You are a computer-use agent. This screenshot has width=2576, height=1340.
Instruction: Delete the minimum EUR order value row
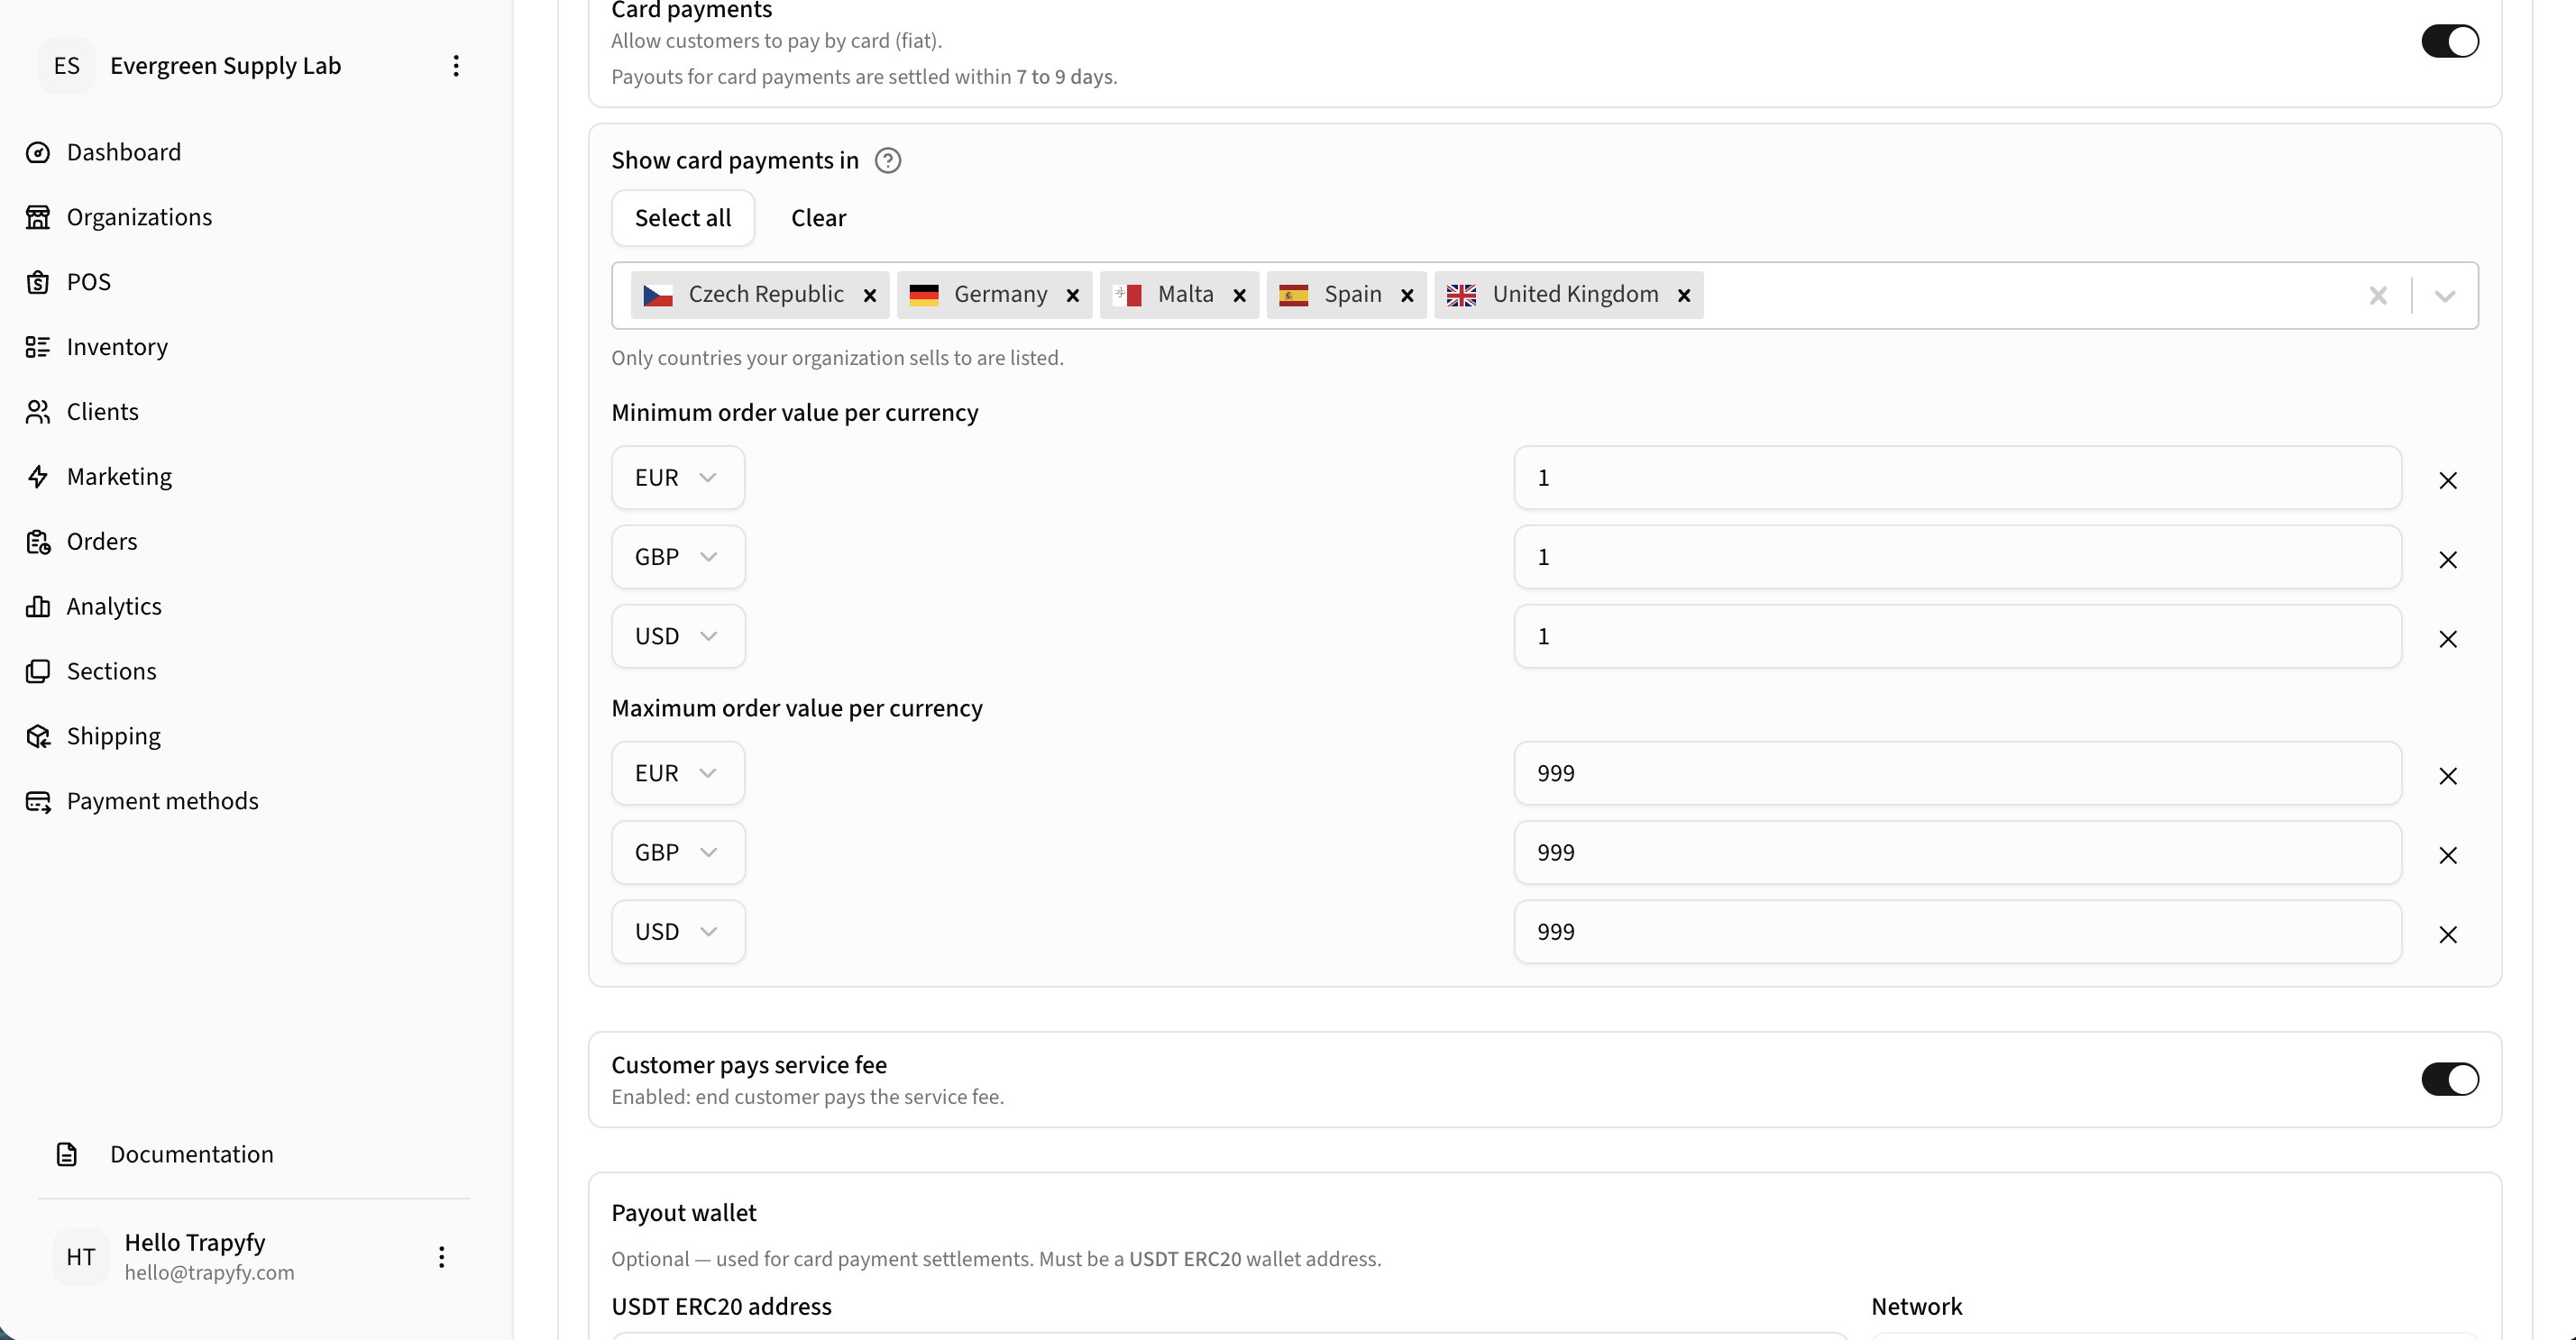click(2448, 480)
